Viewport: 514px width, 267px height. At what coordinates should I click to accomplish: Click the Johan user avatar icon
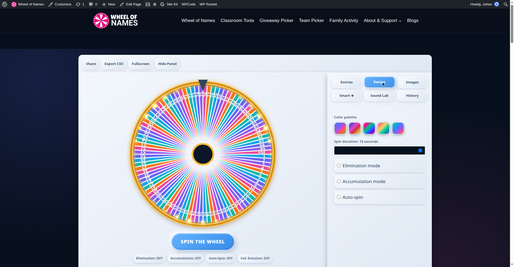point(496,4)
